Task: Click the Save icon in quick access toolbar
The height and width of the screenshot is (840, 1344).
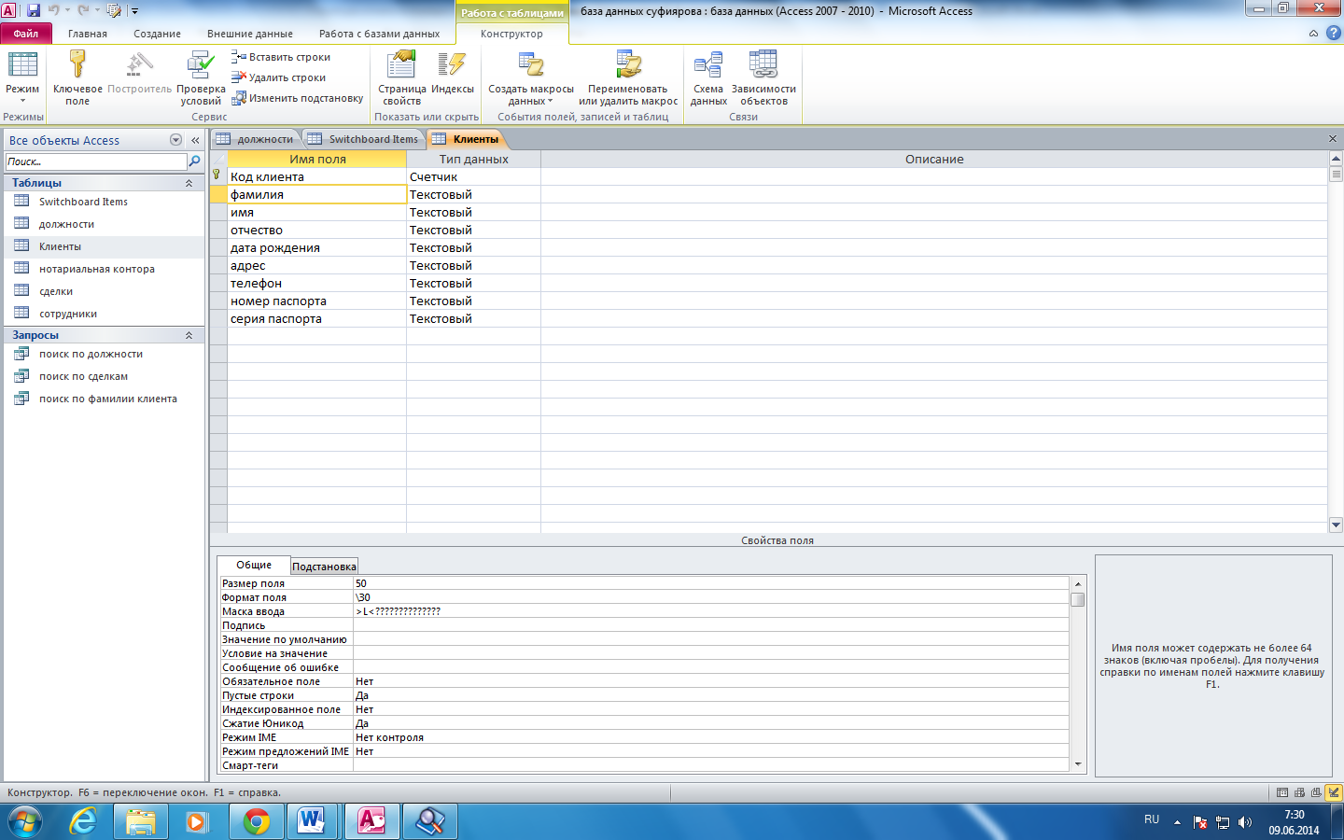Action: [x=34, y=10]
